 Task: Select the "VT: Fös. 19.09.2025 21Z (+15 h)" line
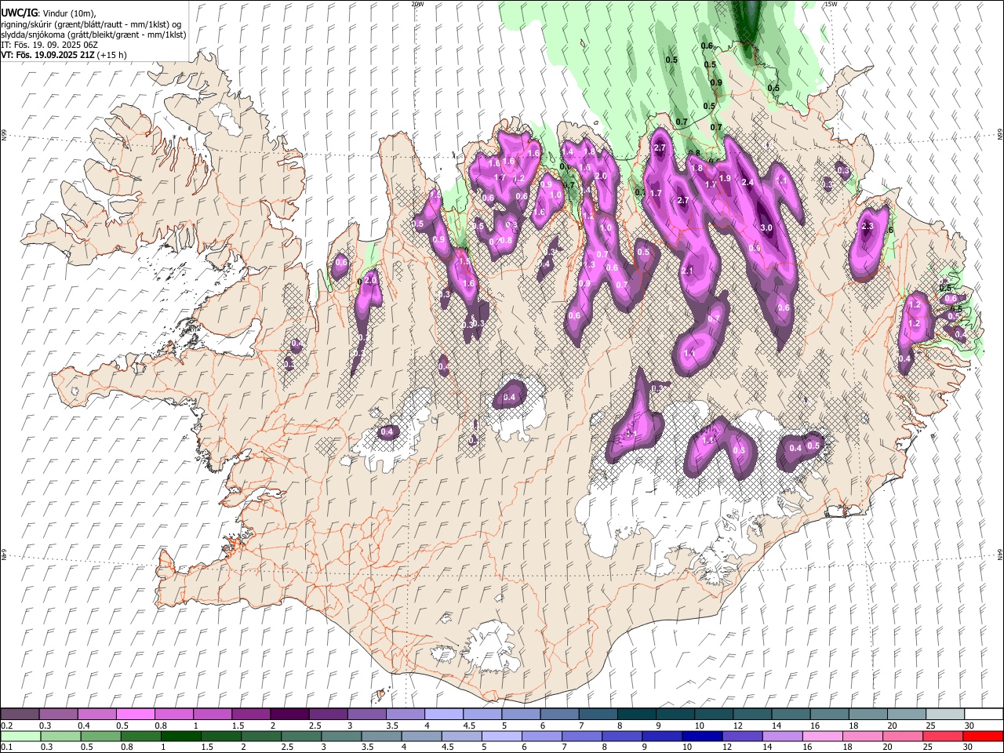pos(64,55)
